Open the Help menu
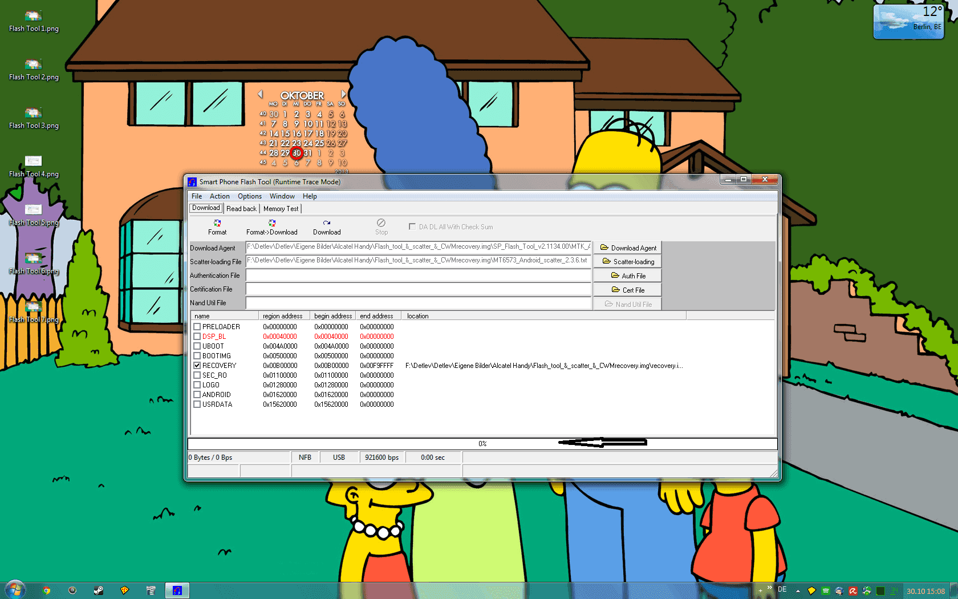The height and width of the screenshot is (599, 958). pyautogui.click(x=310, y=196)
